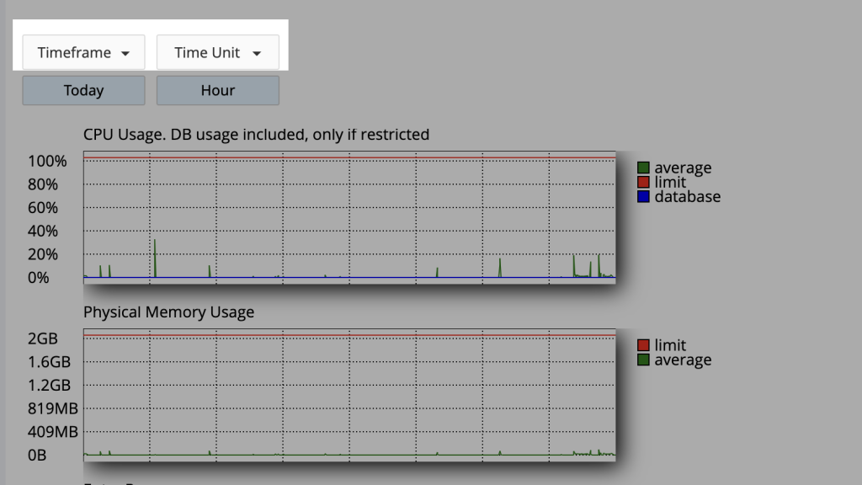Click the CPU Usage chart title text
The width and height of the screenshot is (862, 485).
click(x=256, y=135)
